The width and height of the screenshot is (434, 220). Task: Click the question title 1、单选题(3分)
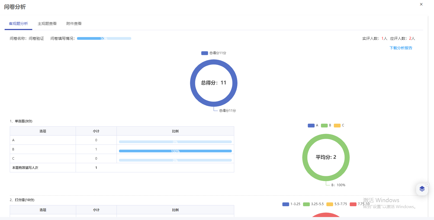pyautogui.click(x=21, y=121)
